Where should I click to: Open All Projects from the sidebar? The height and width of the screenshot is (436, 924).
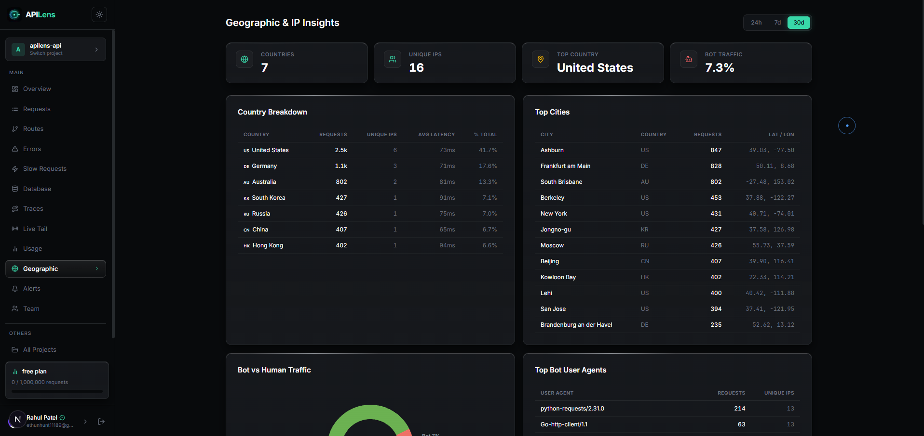(x=55, y=350)
